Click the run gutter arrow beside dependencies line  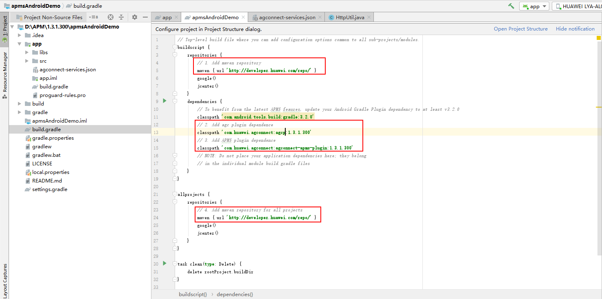click(x=164, y=101)
